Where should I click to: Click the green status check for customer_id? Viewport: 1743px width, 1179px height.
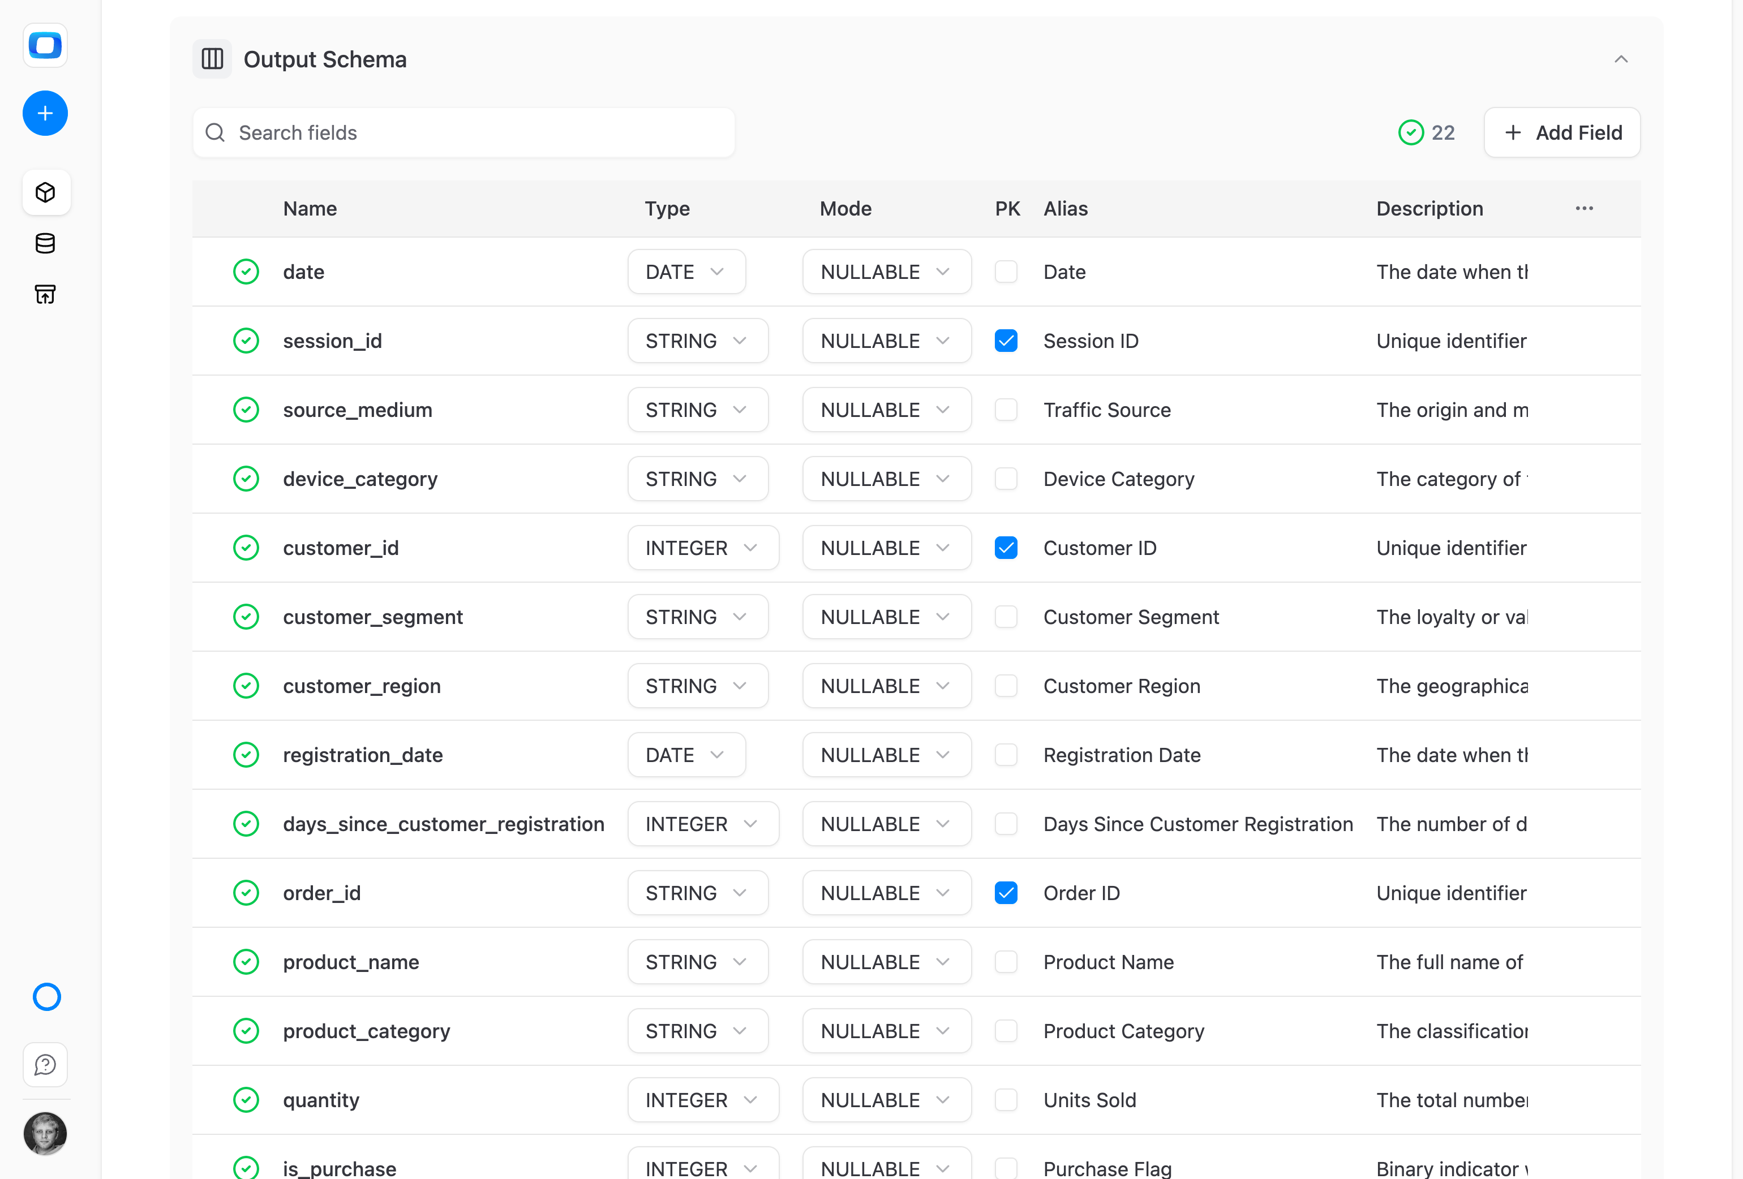click(x=246, y=548)
